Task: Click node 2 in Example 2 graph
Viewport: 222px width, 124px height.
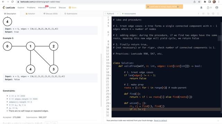Action: tap(54, 46)
